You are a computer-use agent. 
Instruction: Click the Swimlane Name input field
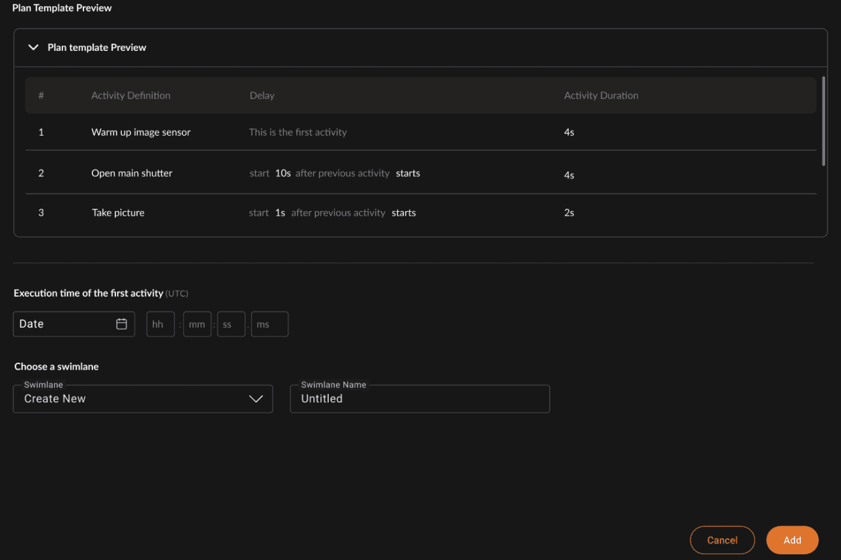coord(420,399)
